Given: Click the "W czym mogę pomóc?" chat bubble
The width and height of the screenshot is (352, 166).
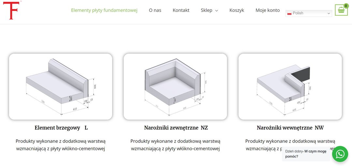Looking at the screenshot, I should [x=305, y=154].
